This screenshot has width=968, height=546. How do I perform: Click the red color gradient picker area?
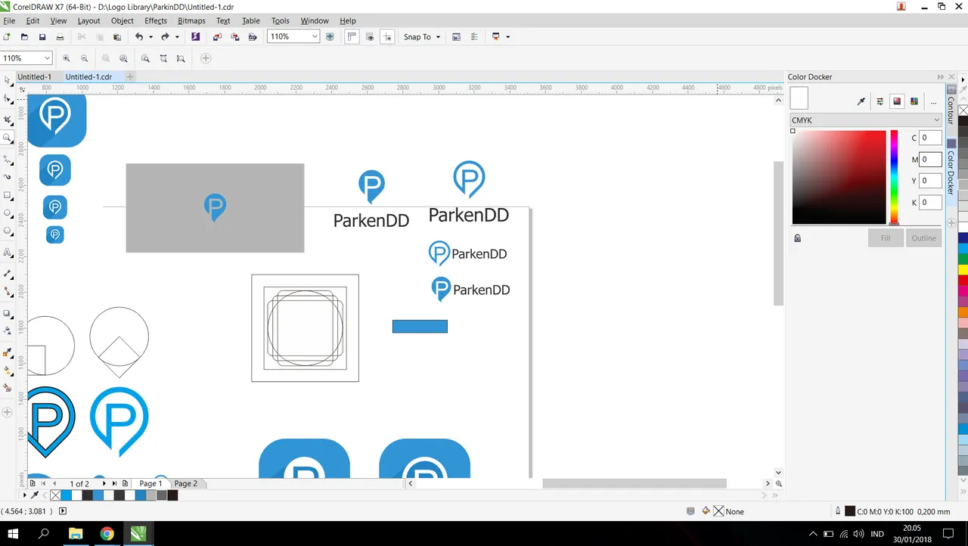pos(839,178)
